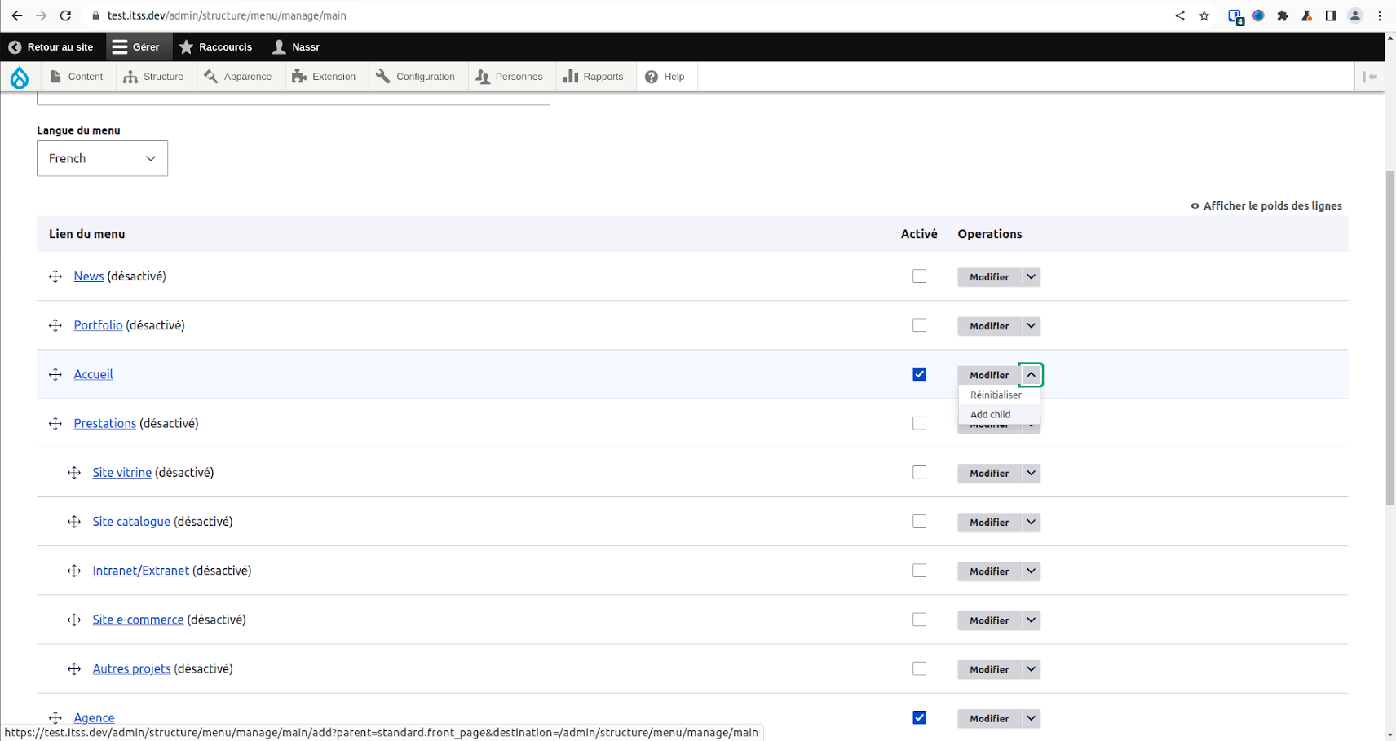Click the toolbar orientation toggle icon
The height and width of the screenshot is (741, 1396).
1370,77
